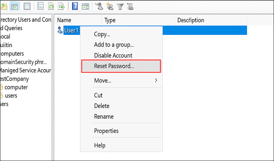Choose Help from the context menu
274x161 pixels.
(x=100, y=145)
